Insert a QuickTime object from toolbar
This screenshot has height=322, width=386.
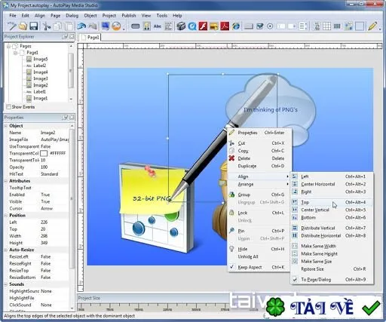click(192, 26)
